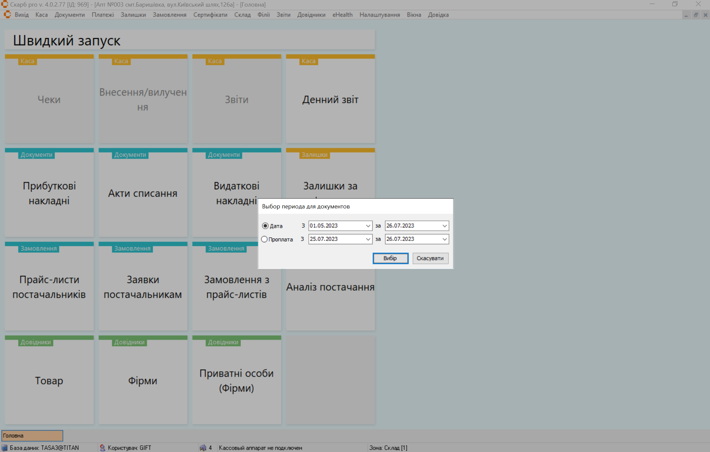Screen dimensions: 710x452
Task: Click the cash register status icon
Action: point(203,448)
